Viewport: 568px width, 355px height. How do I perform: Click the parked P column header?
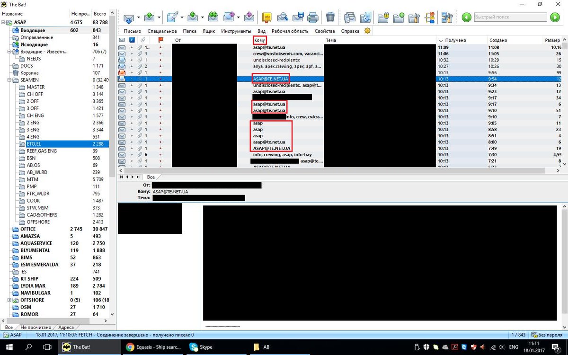pyautogui.click(x=132, y=40)
